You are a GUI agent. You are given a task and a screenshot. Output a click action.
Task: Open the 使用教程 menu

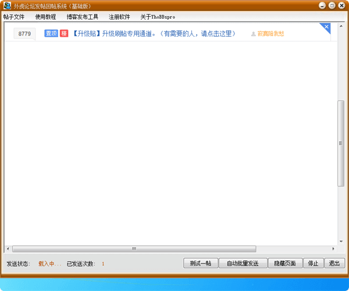pos(45,17)
